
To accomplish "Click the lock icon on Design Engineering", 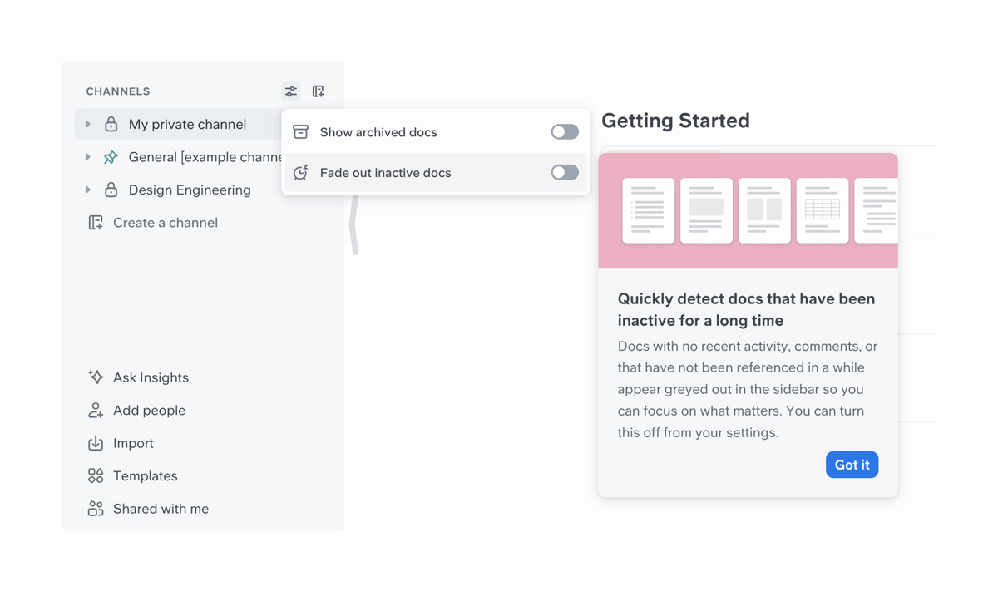I will tap(111, 190).
